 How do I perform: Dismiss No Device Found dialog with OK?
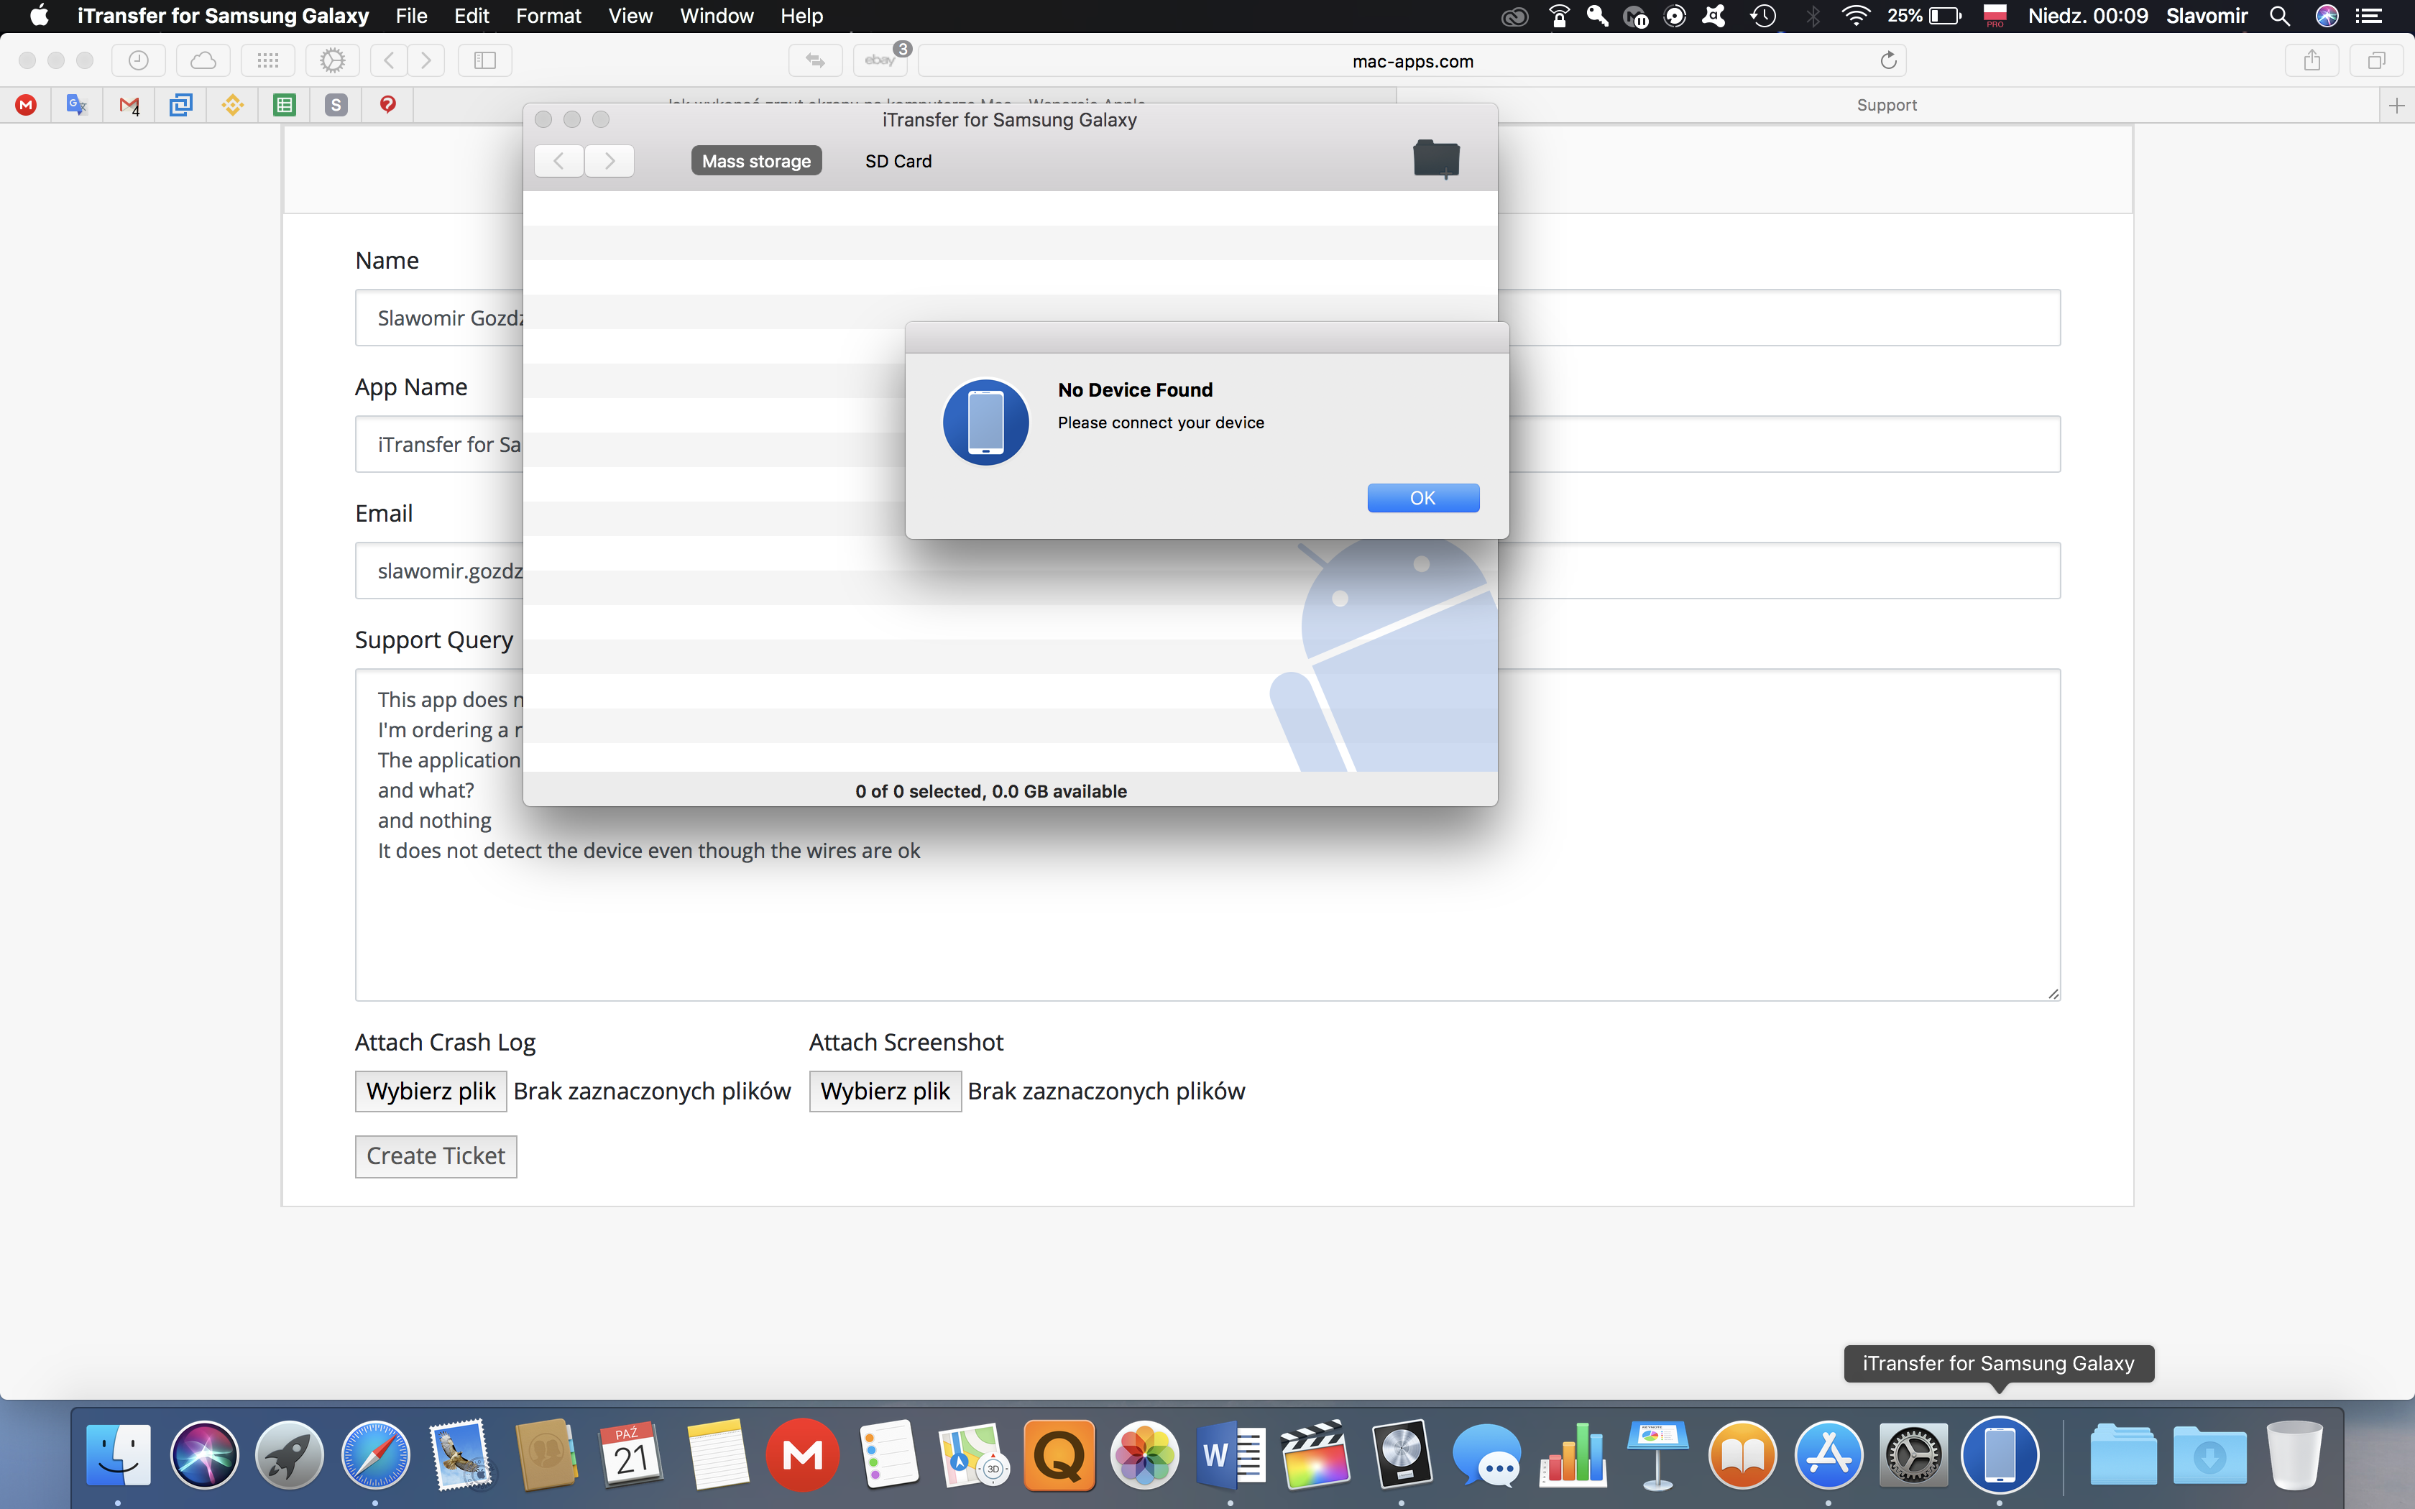(x=1423, y=497)
